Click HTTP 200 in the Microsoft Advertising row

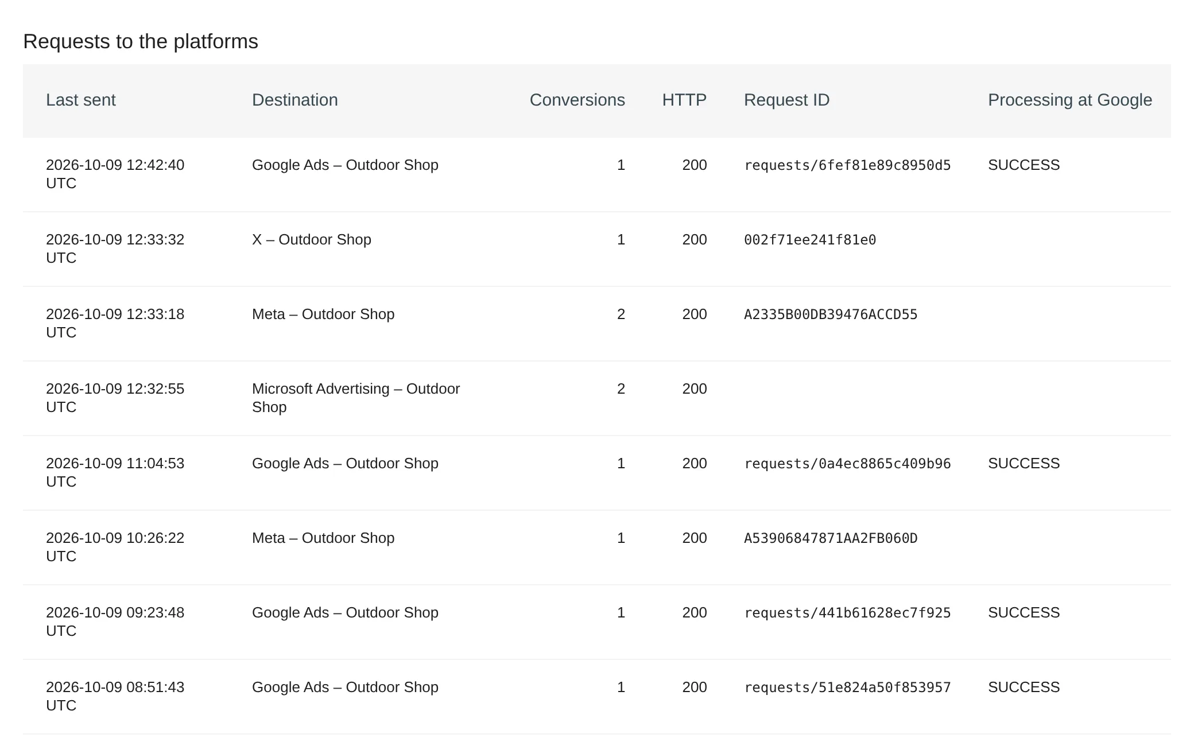tap(695, 389)
